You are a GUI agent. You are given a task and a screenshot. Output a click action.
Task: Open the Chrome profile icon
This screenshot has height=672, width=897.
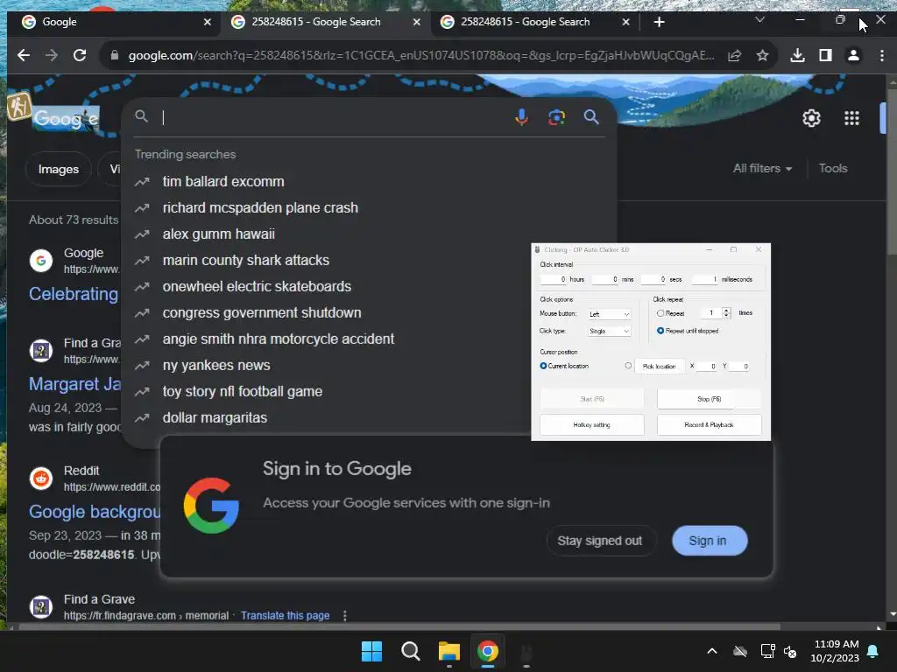pos(853,55)
